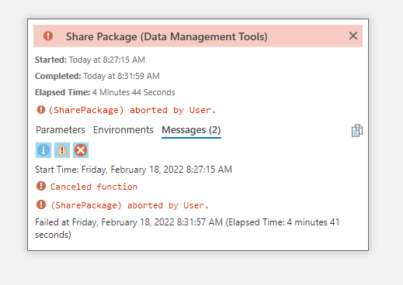Click the 'Canceled function' error message
Image resolution: width=403 pixels, height=285 pixels.
point(94,187)
